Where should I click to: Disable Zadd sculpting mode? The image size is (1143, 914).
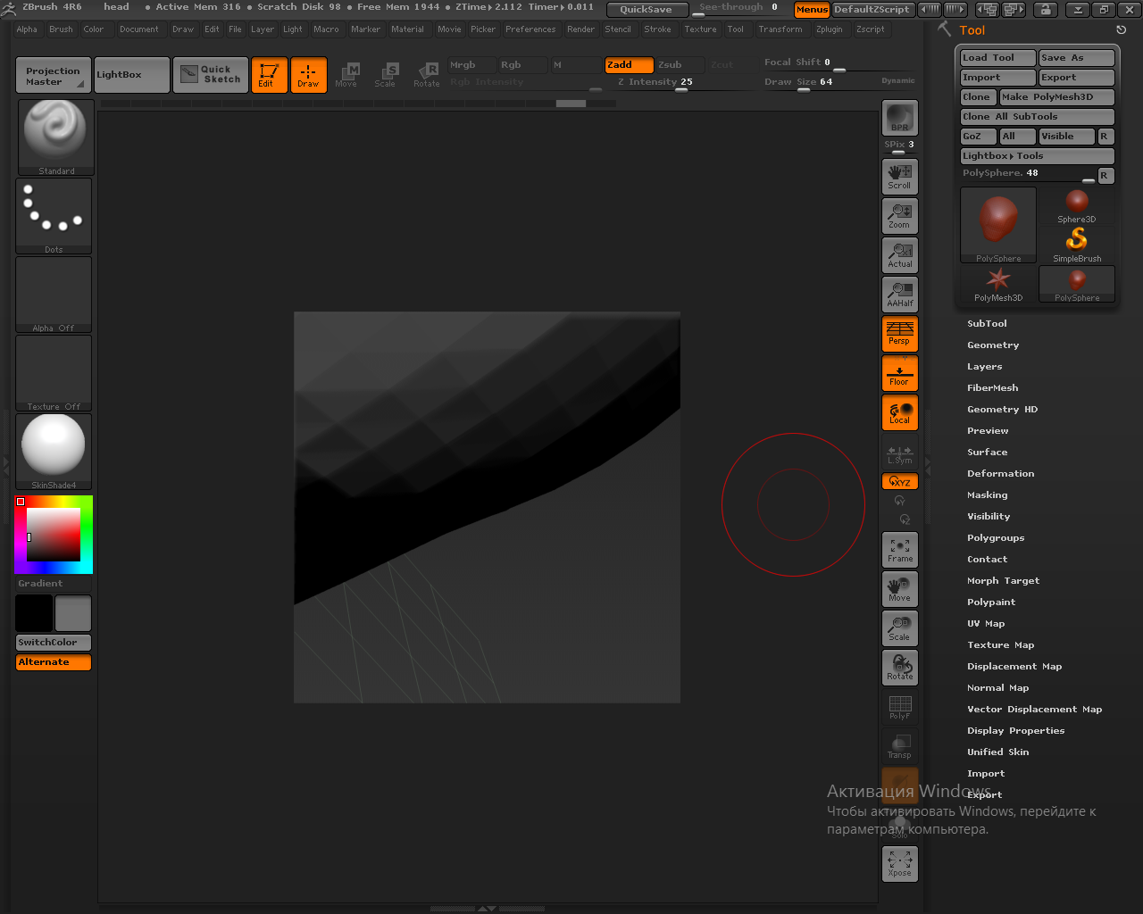click(x=628, y=64)
